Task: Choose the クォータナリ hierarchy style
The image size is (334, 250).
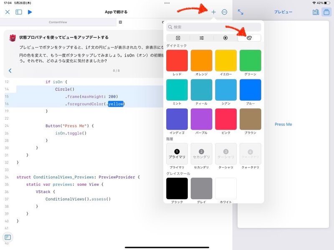Action: pyautogui.click(x=250, y=154)
